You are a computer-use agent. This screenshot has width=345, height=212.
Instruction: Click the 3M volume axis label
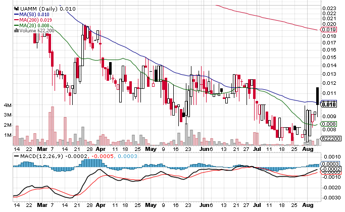[x=7, y=115]
